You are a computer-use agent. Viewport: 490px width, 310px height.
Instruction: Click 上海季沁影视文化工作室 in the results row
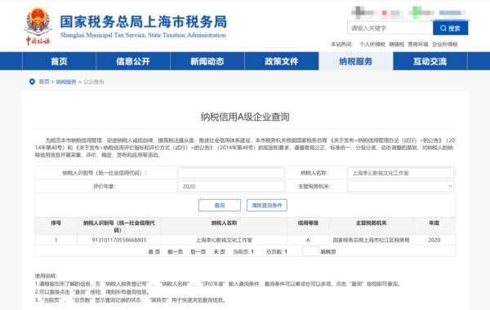point(224,240)
